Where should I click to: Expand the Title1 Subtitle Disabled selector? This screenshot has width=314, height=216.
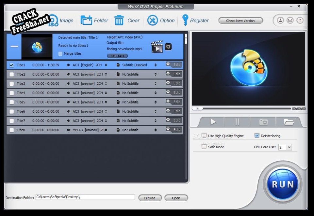[156, 65]
